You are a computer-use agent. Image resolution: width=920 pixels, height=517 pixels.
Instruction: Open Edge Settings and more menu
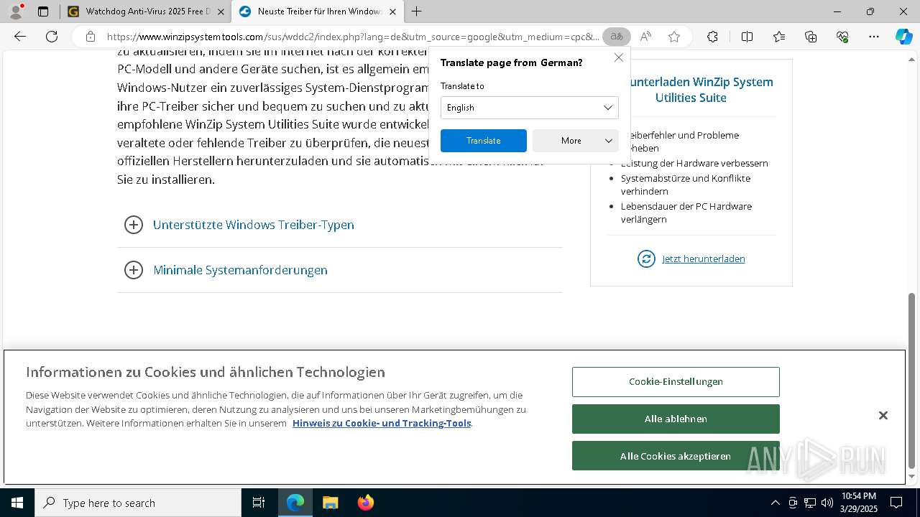tap(874, 37)
